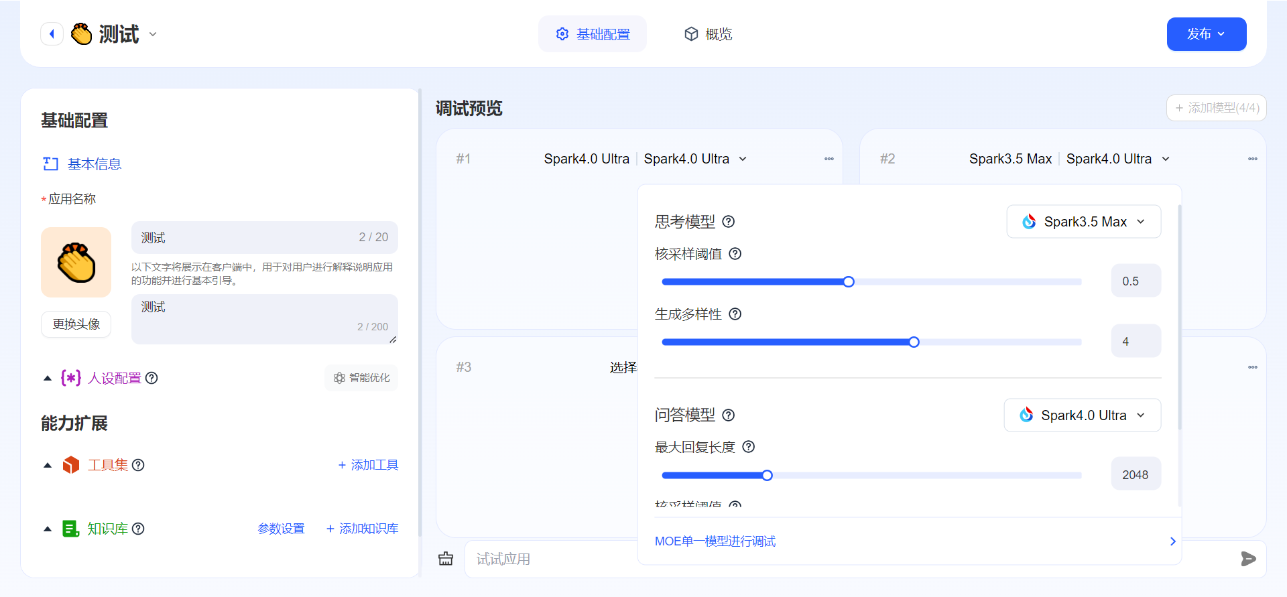Adjust the 核采样阈值 slider handle
This screenshot has width=1287, height=597.
[849, 281]
